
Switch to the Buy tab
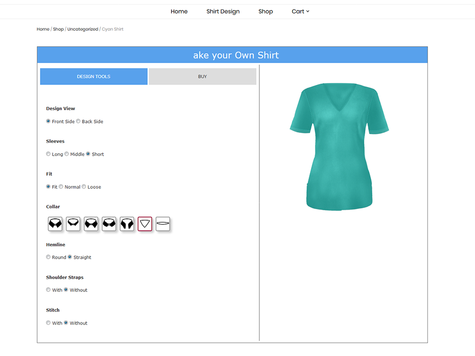click(x=202, y=76)
